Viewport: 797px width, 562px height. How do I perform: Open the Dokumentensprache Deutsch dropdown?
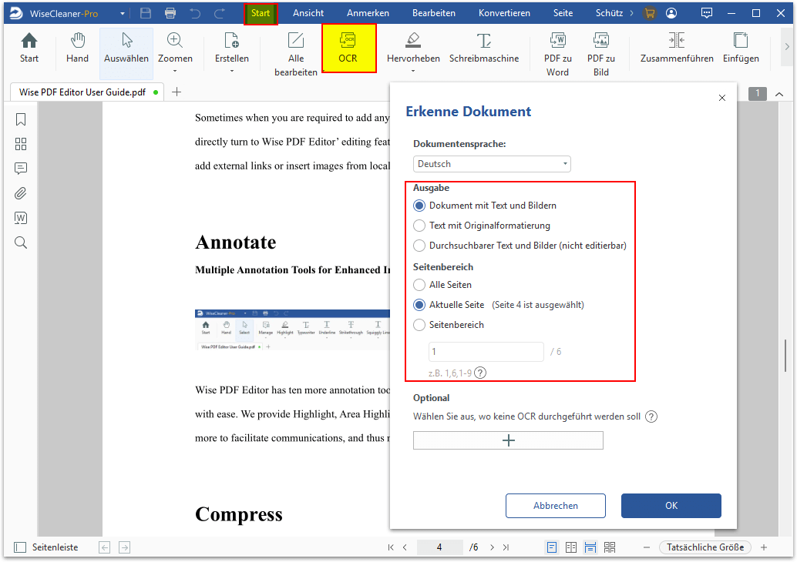coord(492,164)
